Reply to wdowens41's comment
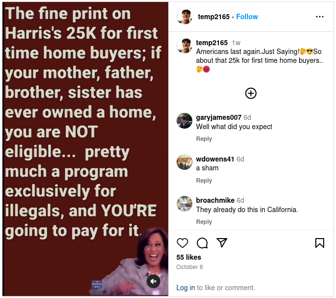The width and height of the screenshot is (336, 298). point(204,181)
